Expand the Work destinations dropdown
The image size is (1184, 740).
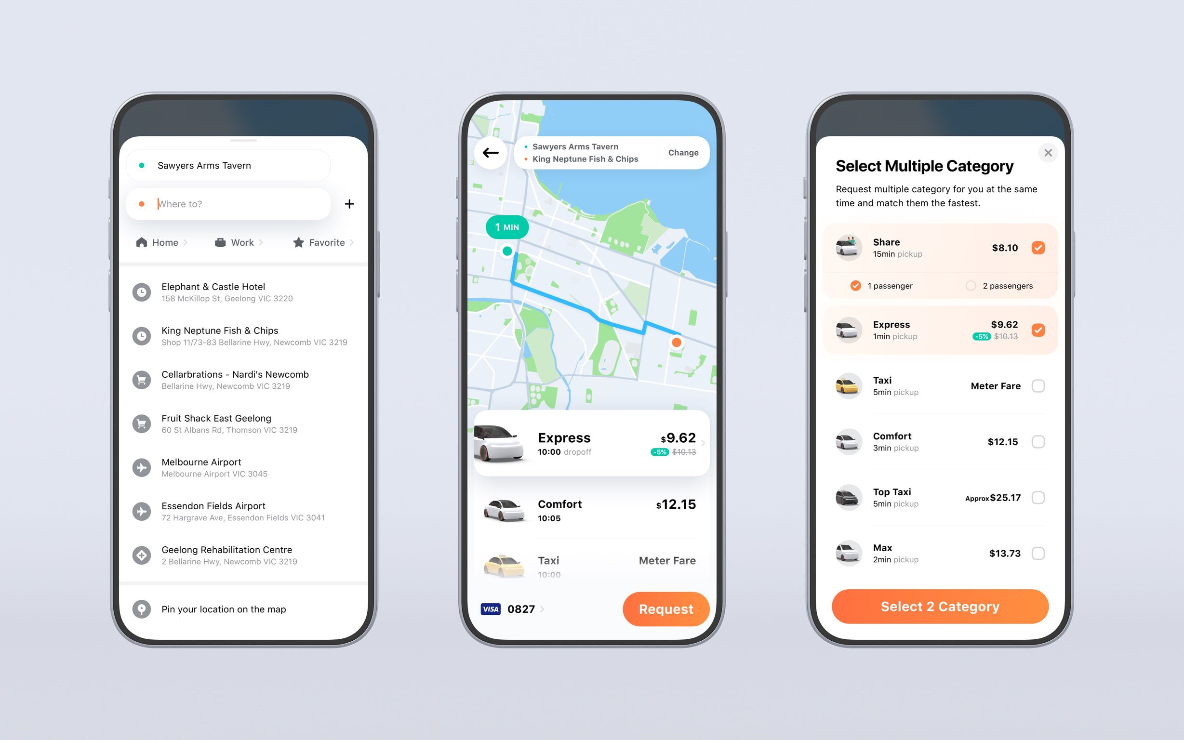(x=242, y=241)
